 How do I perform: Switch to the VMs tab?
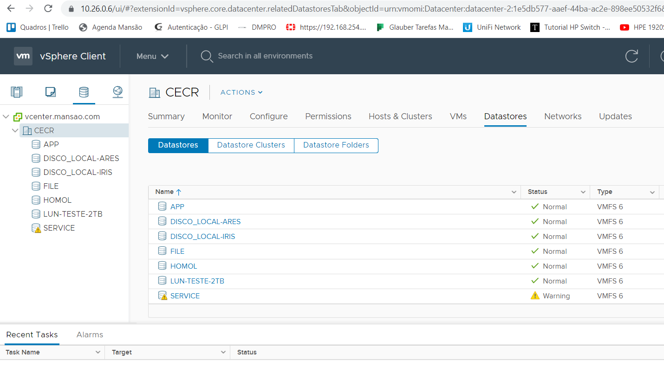(458, 116)
